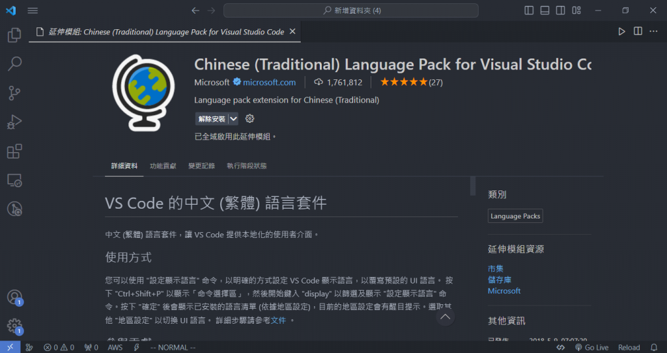Screen dimensions: 667x353
Task: Close the Chinese Language Pack extension tab
Action: click(292, 31)
